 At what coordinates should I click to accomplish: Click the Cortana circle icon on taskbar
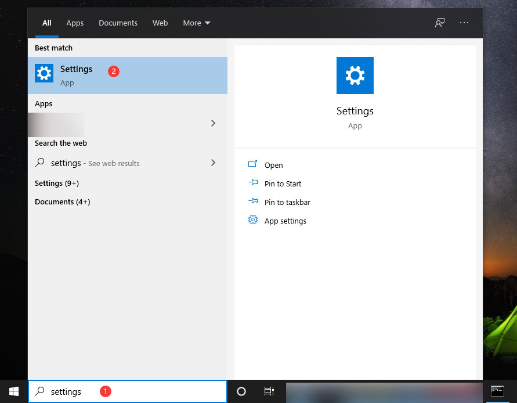(x=241, y=391)
